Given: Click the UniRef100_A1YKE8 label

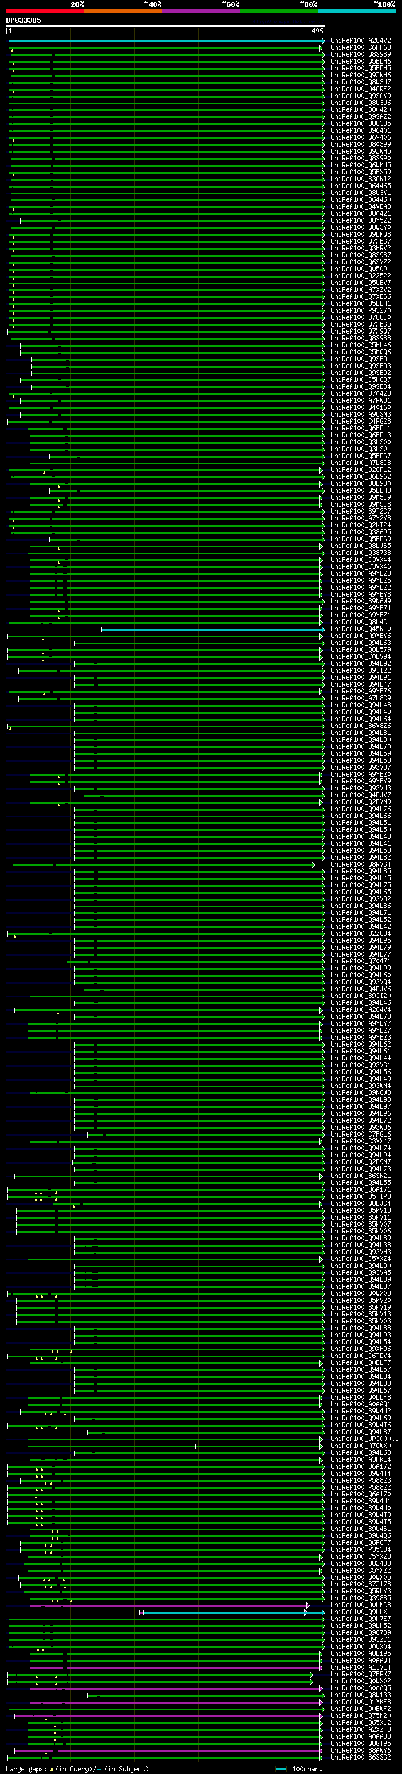Looking at the screenshot, I should pos(361,1702).
